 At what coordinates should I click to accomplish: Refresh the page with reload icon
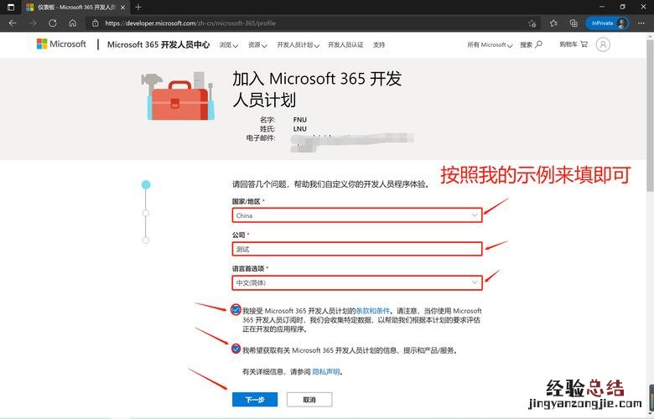click(x=53, y=23)
